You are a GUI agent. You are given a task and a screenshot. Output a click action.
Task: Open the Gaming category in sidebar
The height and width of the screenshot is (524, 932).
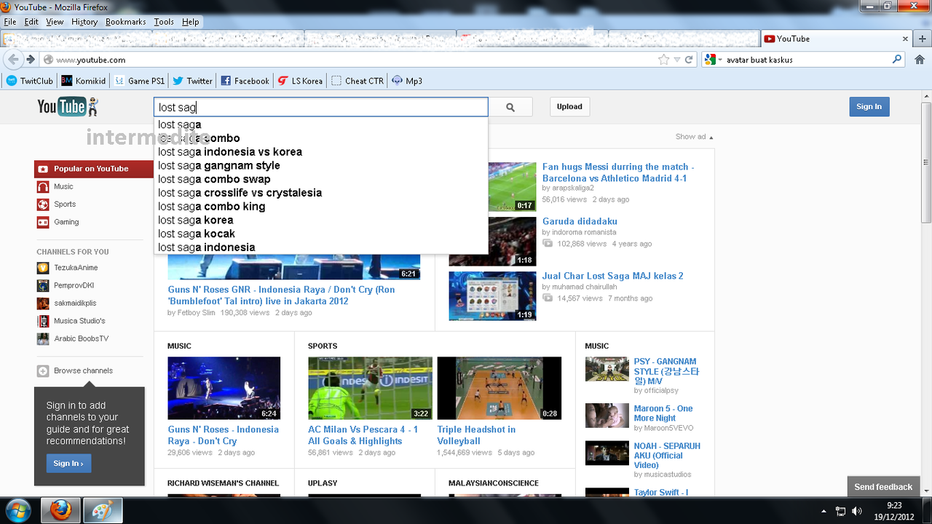[66, 222]
